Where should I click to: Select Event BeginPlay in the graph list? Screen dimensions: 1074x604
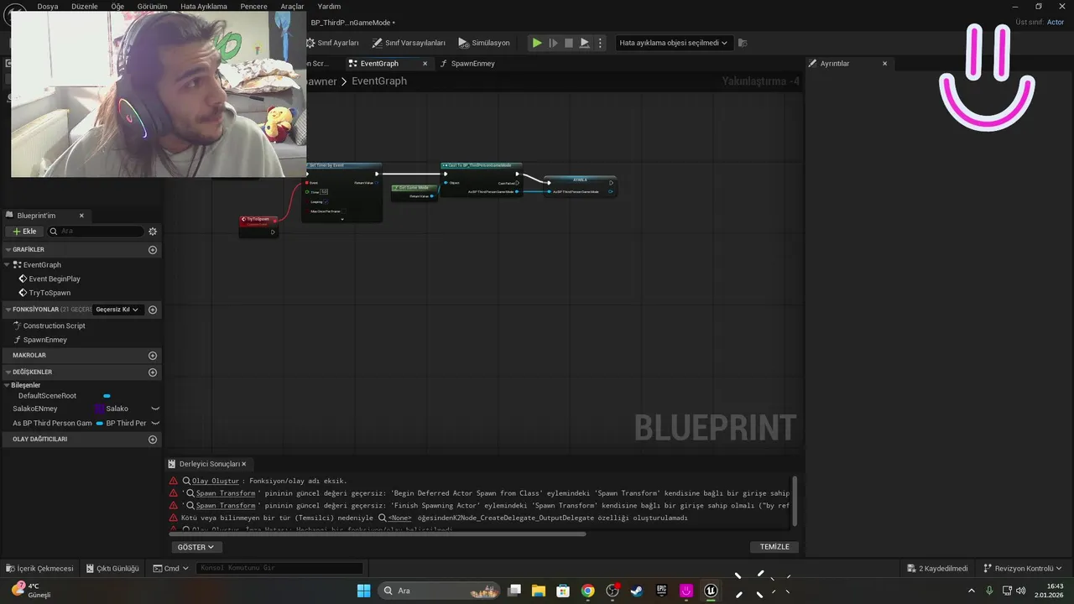55,279
